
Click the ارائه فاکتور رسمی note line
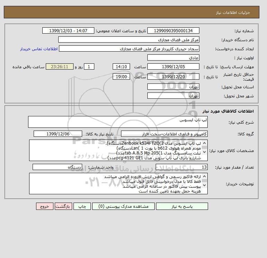pyautogui.click(x=153, y=177)
